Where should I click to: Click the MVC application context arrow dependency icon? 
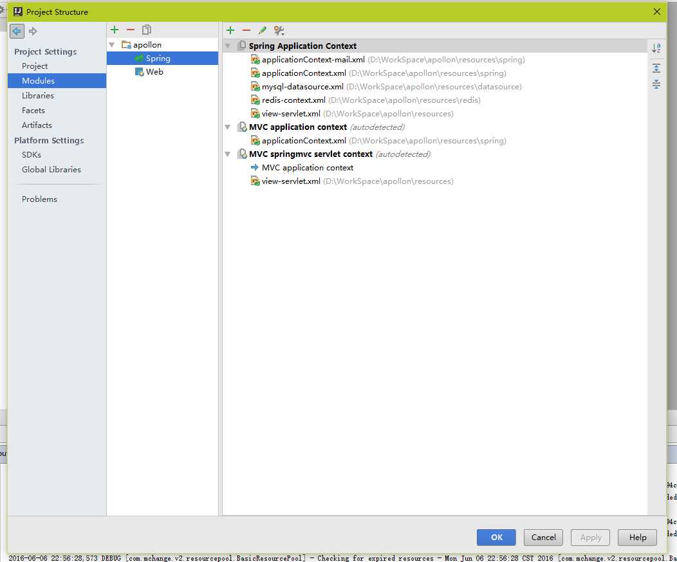[x=255, y=167]
